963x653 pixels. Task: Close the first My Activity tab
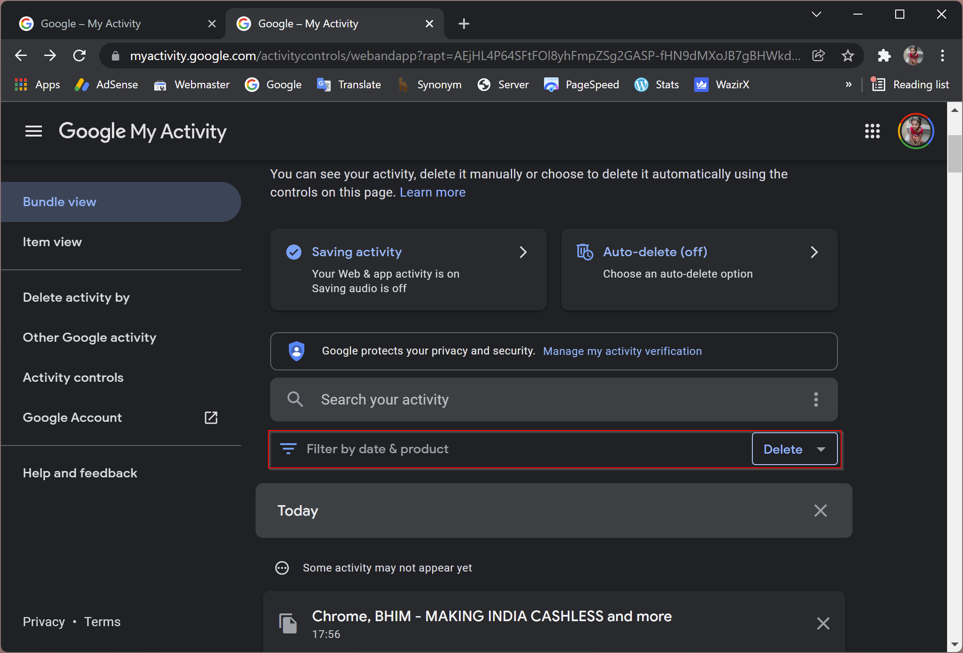[x=212, y=24]
